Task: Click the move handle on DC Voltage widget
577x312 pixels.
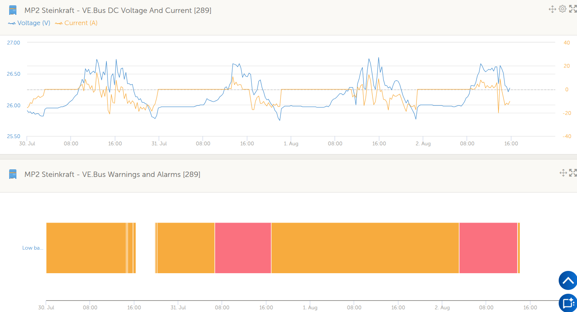Action: point(552,9)
